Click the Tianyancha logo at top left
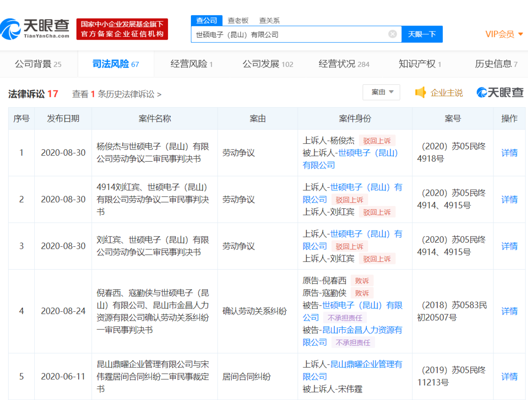 32,27
